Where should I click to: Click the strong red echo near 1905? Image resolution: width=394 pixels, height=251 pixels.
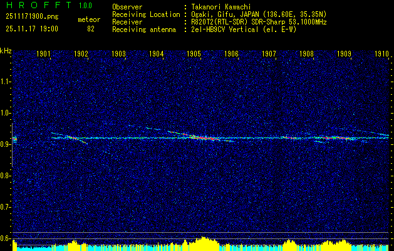(x=204, y=138)
